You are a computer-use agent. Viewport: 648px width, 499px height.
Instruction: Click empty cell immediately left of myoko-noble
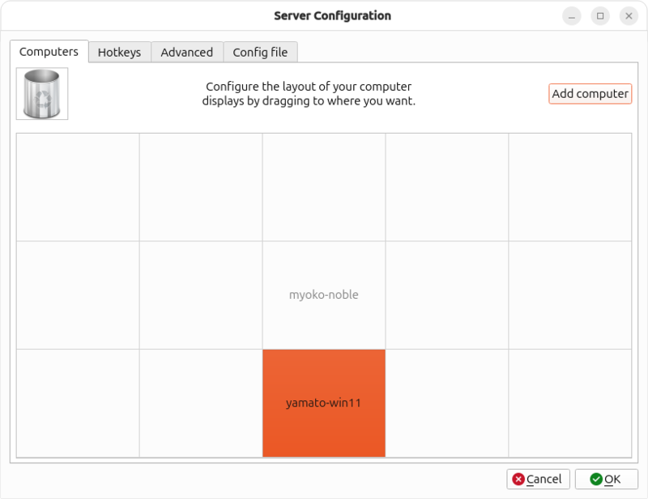[x=201, y=295]
